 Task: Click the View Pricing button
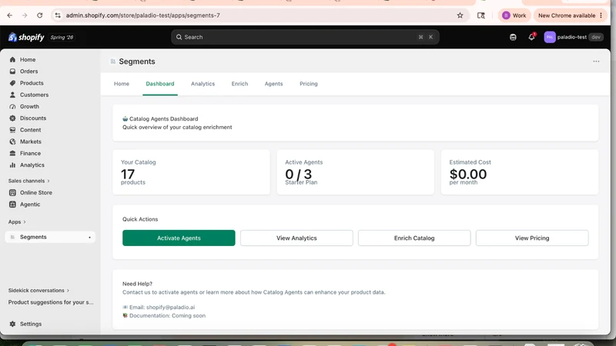pos(532,238)
